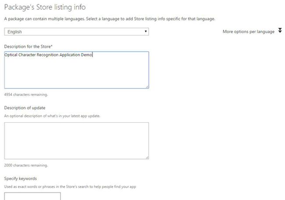Click the More options per language label
Image resolution: width=285 pixels, height=200 pixels.
coord(249,32)
